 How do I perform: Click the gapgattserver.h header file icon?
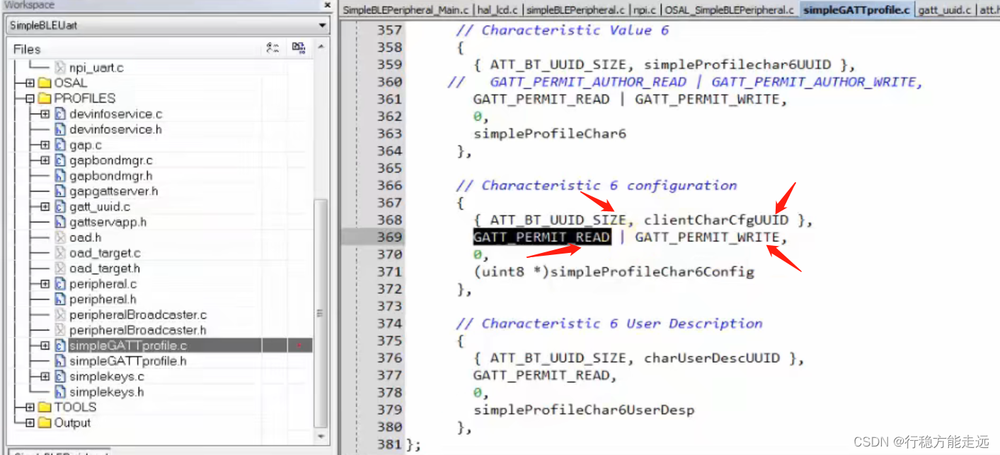coord(60,191)
